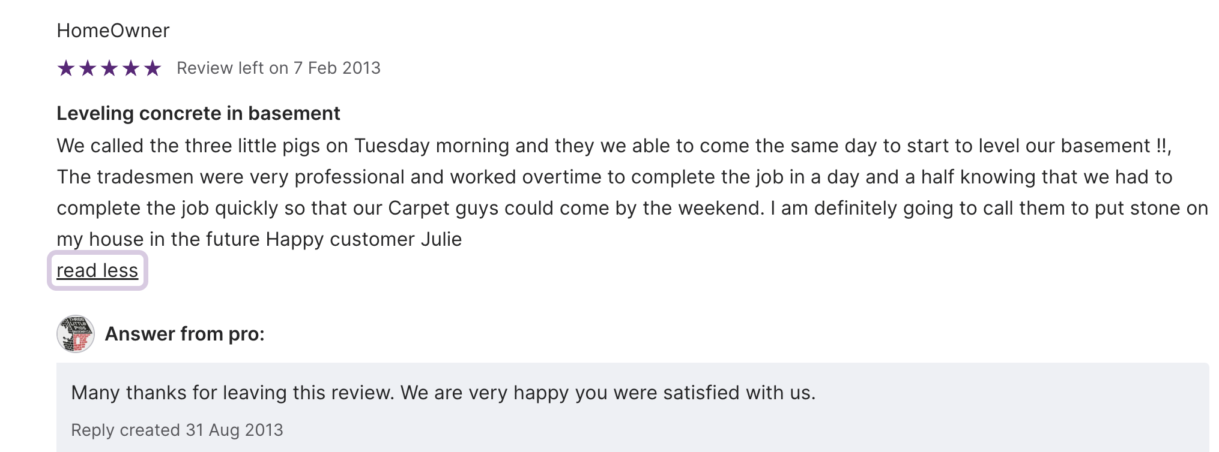The height and width of the screenshot is (452, 1219).
Task: Click the second rating star
Action: coord(88,68)
